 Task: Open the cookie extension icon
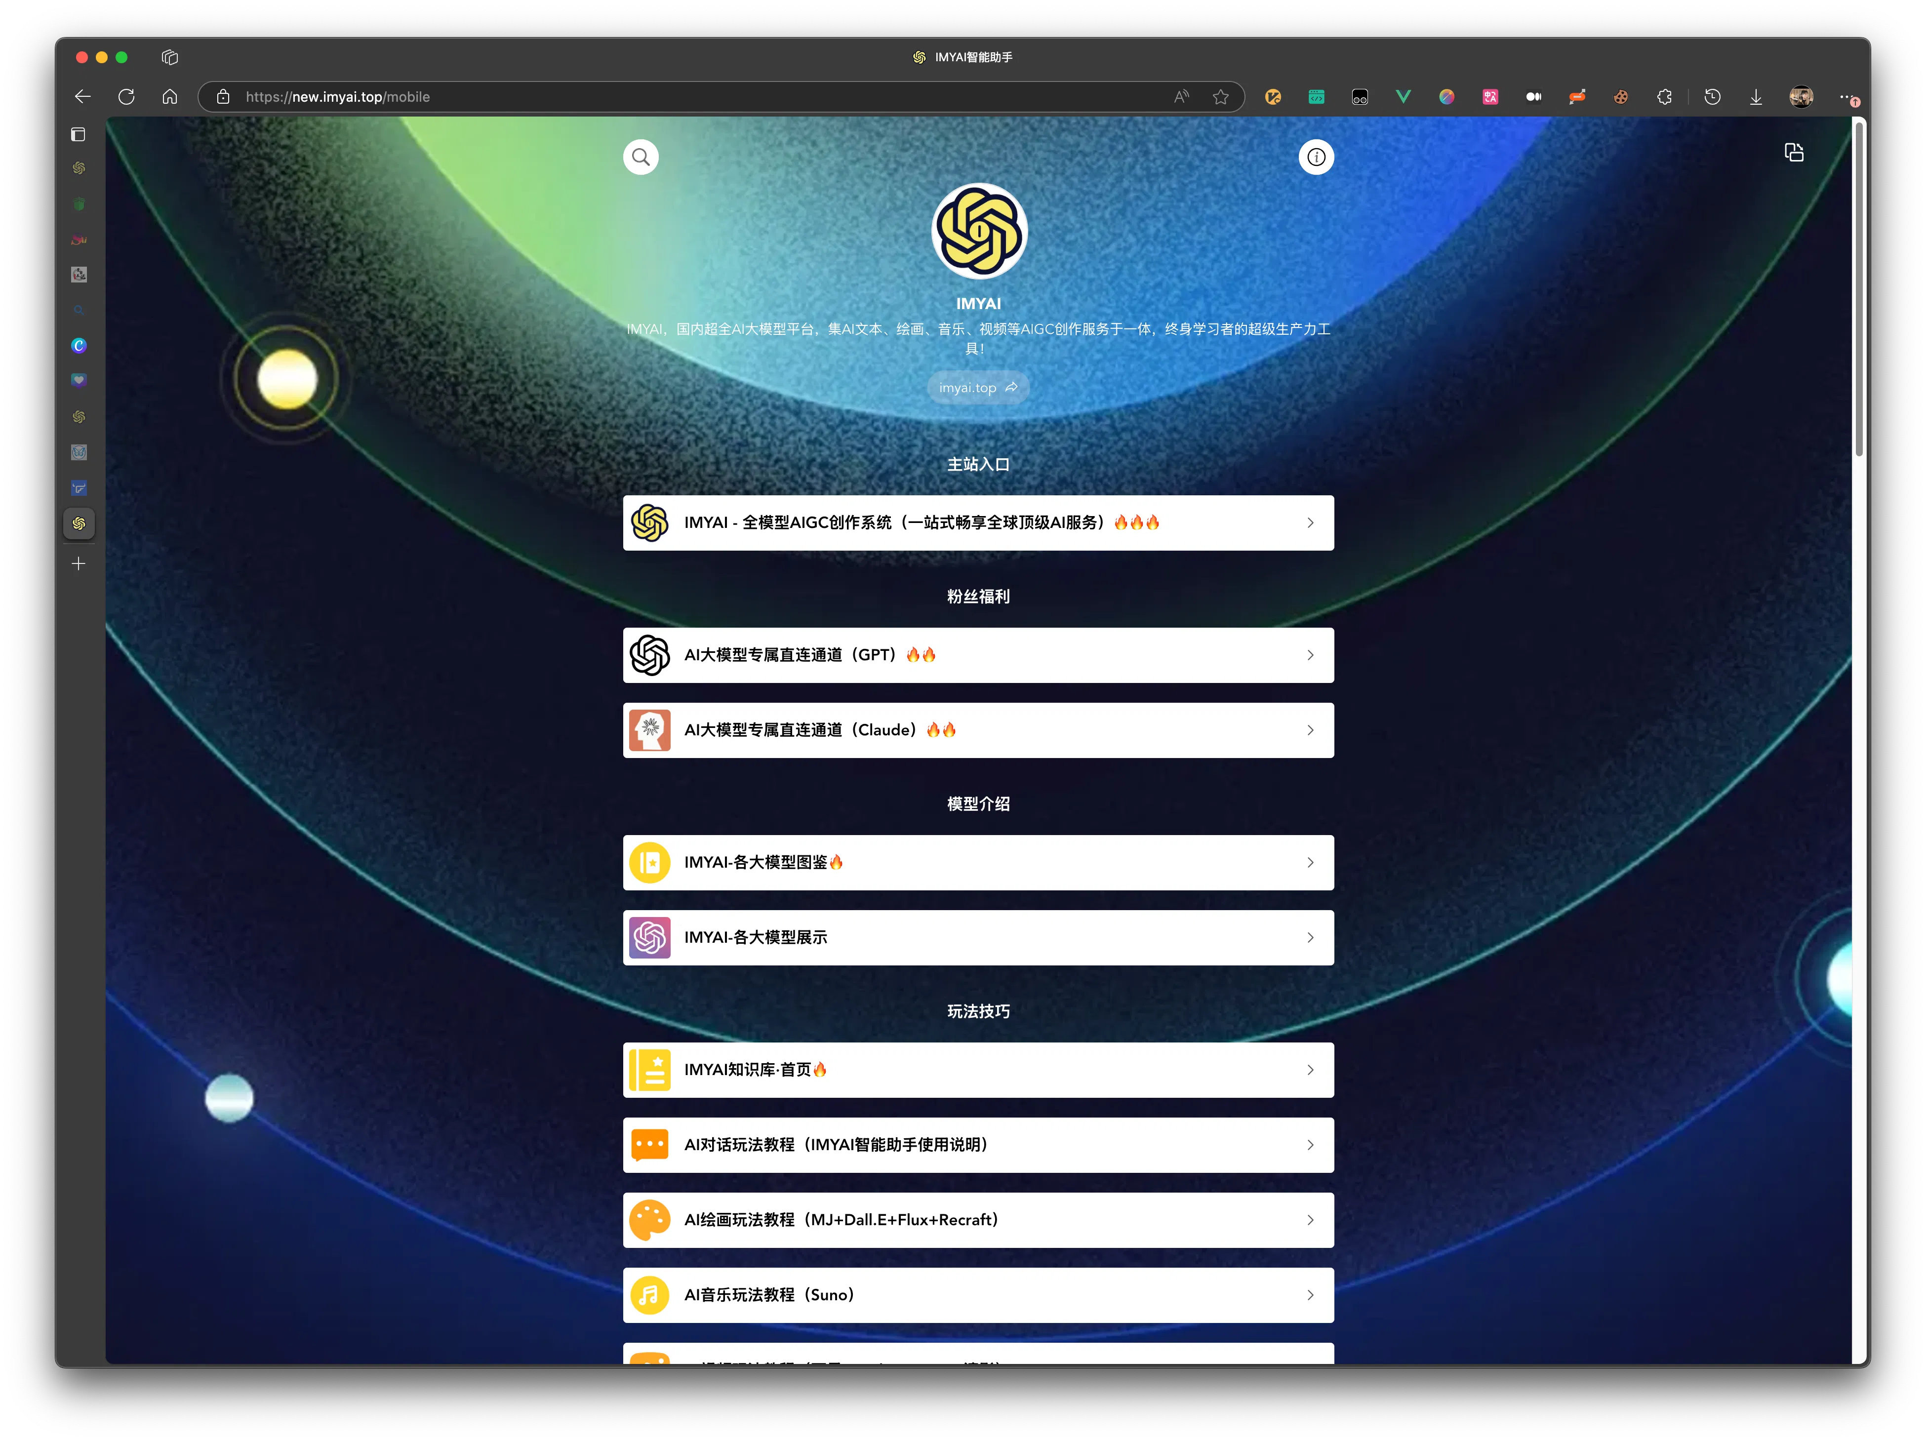1620,97
